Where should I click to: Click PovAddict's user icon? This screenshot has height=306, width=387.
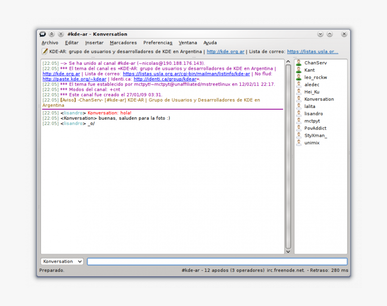coord(299,128)
